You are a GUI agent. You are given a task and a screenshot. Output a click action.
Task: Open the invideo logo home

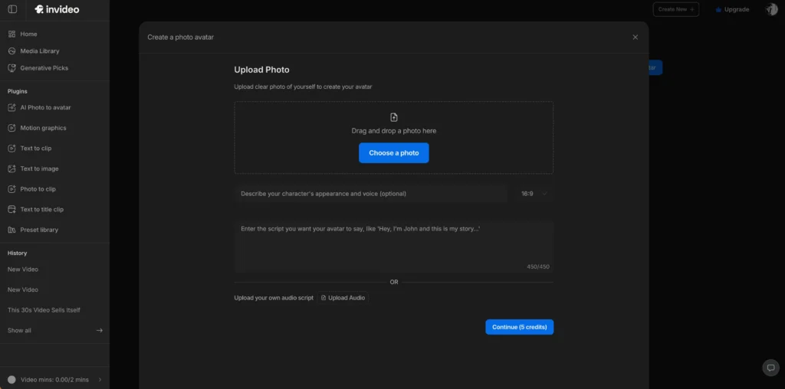point(57,9)
